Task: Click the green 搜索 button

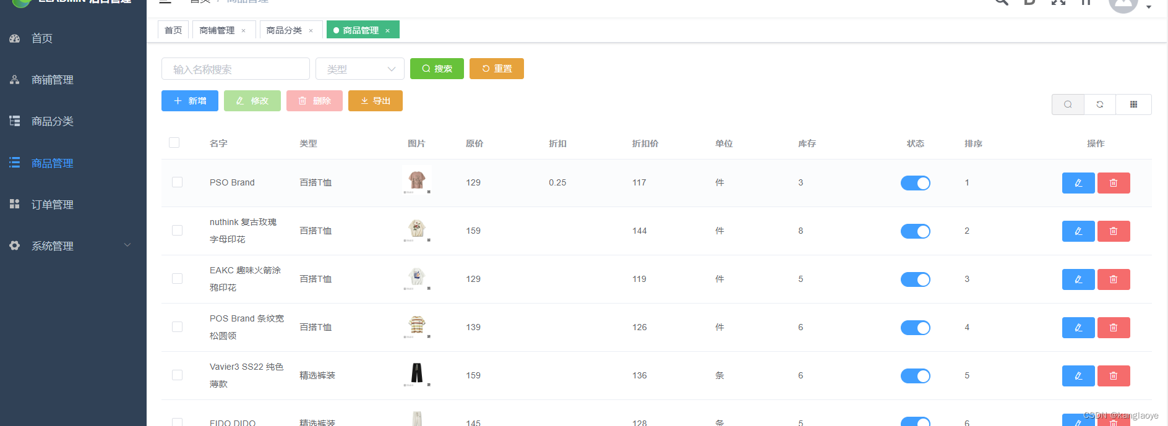Action: [x=437, y=69]
